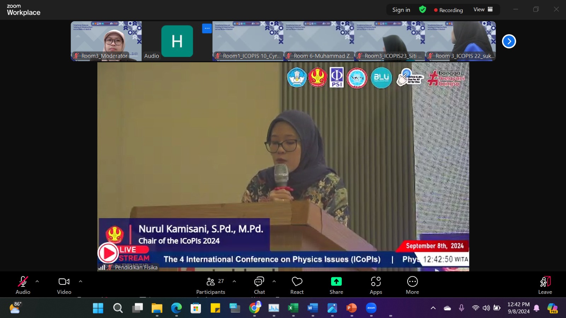Open the OneDrive cloud tray icon

tap(447, 308)
